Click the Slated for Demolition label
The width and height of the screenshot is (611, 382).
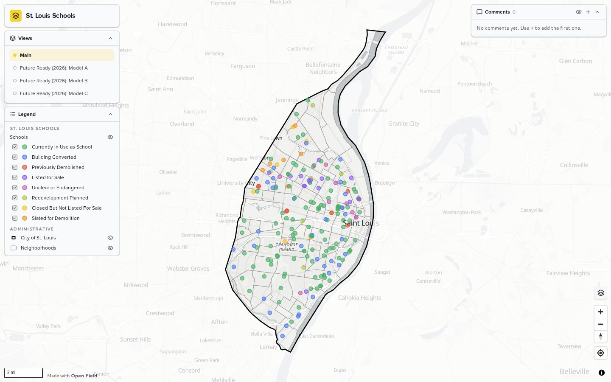56,218
